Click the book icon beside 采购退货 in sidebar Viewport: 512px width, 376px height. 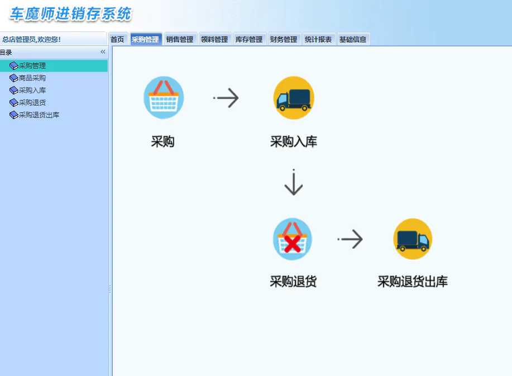(14, 103)
